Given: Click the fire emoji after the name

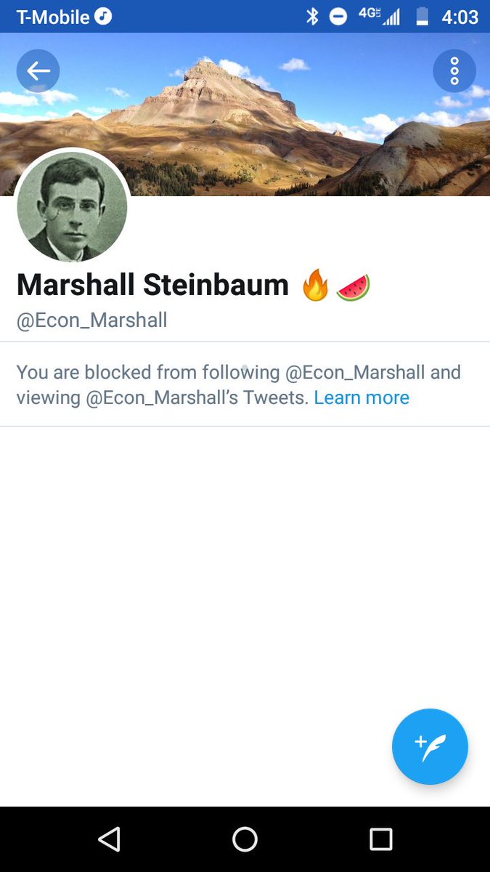Looking at the screenshot, I should (315, 286).
